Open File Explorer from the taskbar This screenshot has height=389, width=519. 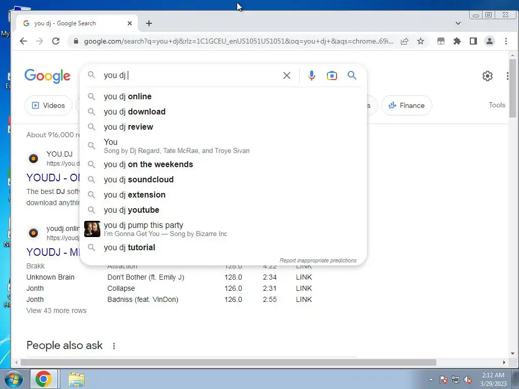(77, 379)
